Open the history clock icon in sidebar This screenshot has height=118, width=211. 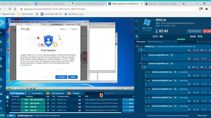pyautogui.click(x=1, y=50)
